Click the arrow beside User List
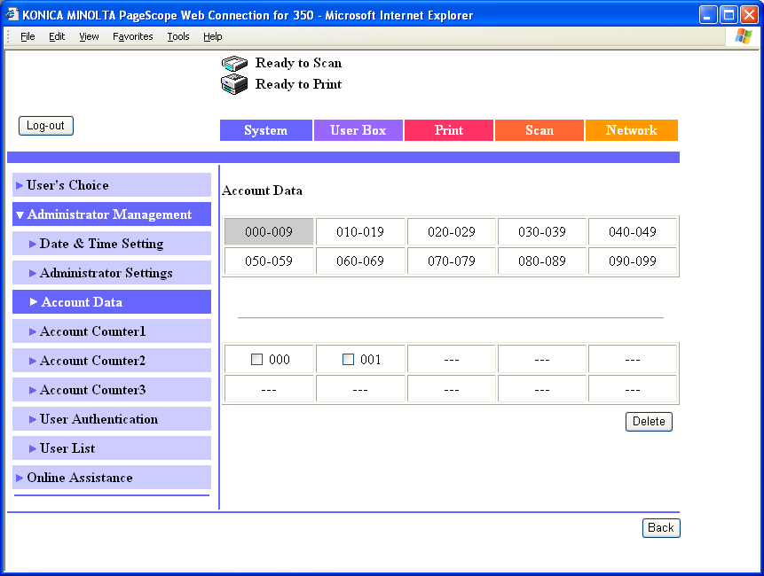This screenshot has height=576, width=764. point(33,448)
